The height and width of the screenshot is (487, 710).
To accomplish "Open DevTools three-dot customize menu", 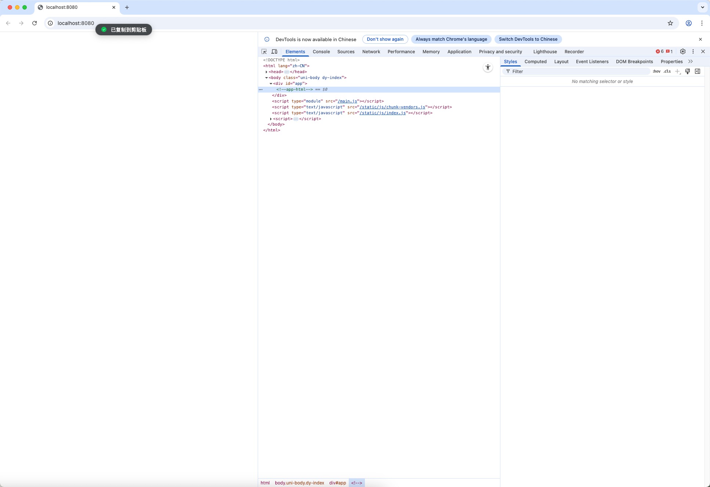I will 693,51.
